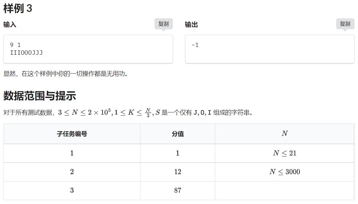Viewport: 358px width, 204px height.
Task: Click the 输入 label
Action: (10, 24)
